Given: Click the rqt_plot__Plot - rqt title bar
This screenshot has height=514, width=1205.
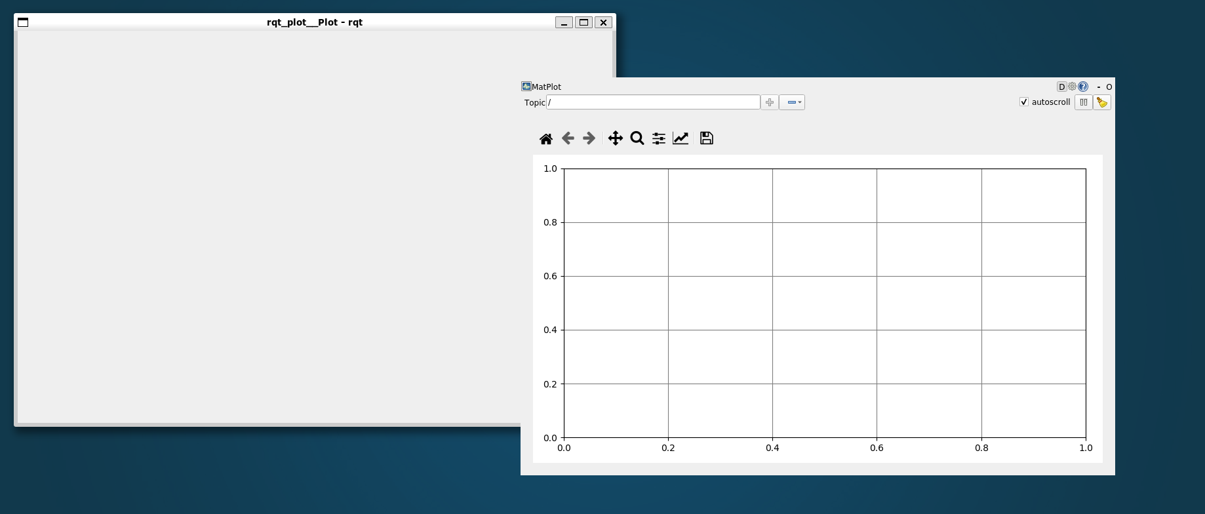Looking at the screenshot, I should click(x=315, y=22).
